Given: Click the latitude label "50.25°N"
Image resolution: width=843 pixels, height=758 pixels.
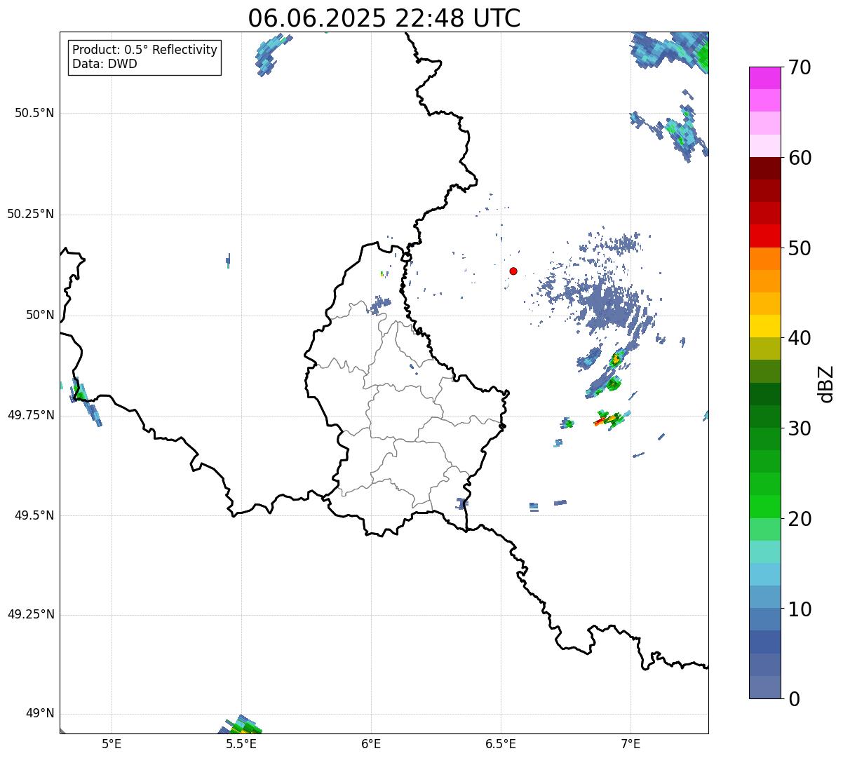Looking at the screenshot, I should pos(31,214).
